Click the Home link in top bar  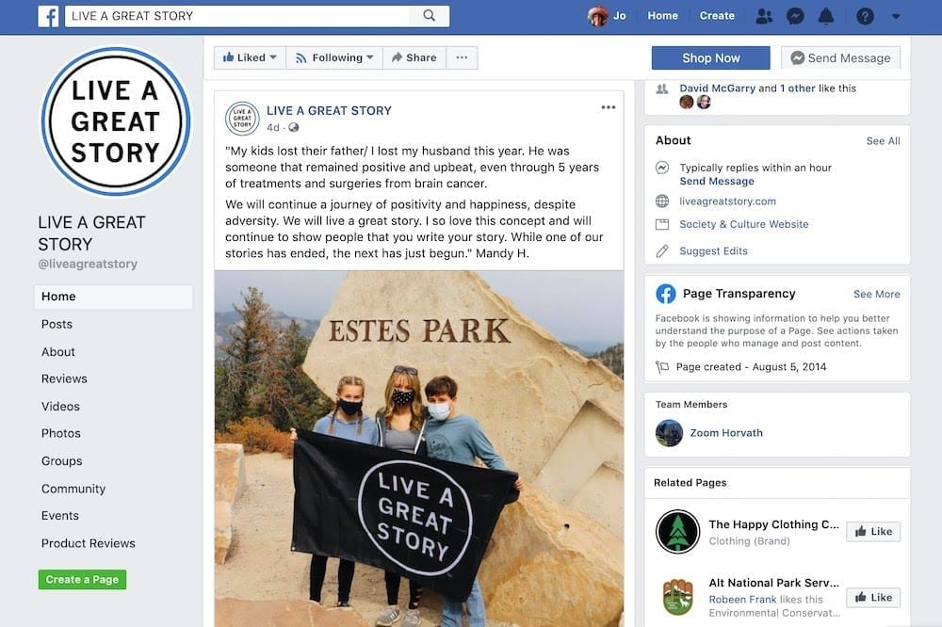coord(662,16)
